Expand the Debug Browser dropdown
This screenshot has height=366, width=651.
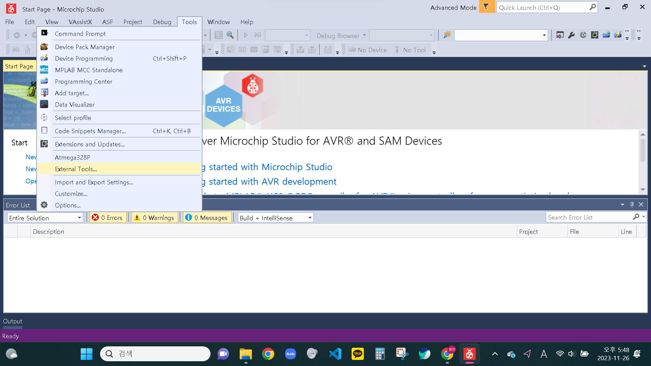tap(364, 35)
